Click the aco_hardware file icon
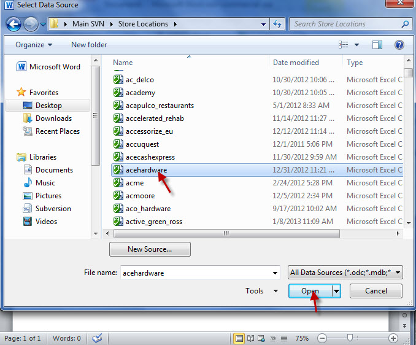Image resolution: width=416 pixels, height=345 pixels. pyautogui.click(x=118, y=209)
